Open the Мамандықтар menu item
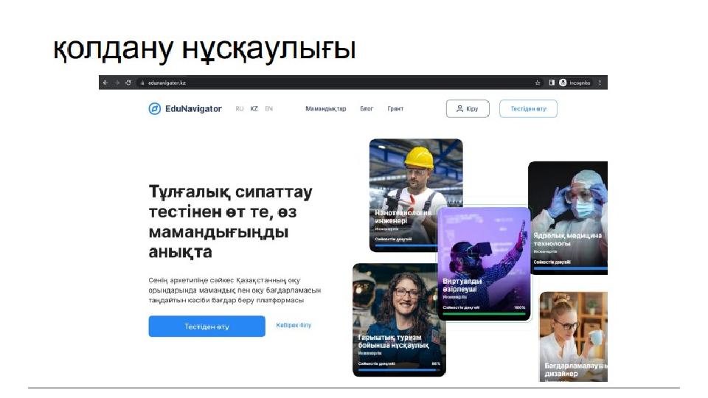Viewport: 708px width, 398px height. [x=325, y=109]
